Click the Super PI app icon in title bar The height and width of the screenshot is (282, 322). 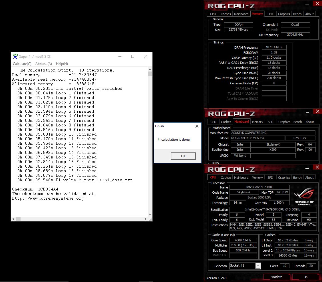[15, 56]
